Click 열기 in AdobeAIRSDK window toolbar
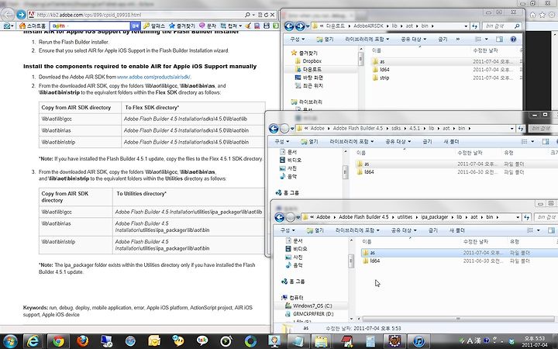This screenshot has height=349, width=558. (x=325, y=40)
